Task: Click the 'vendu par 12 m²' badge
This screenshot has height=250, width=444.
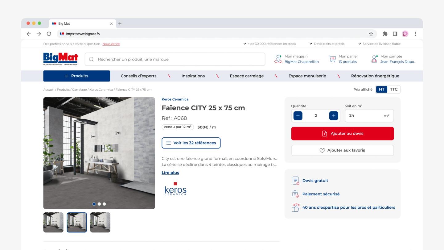Action: coord(178,127)
